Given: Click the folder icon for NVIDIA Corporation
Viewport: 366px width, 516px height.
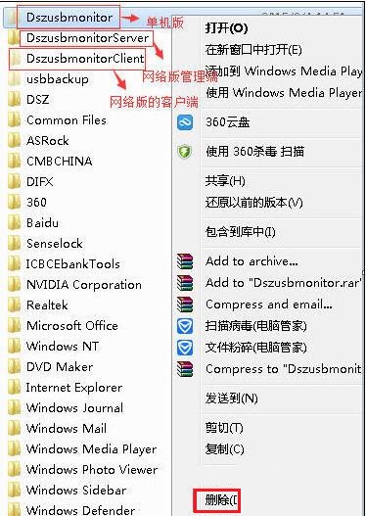Looking at the screenshot, I should coord(14,285).
